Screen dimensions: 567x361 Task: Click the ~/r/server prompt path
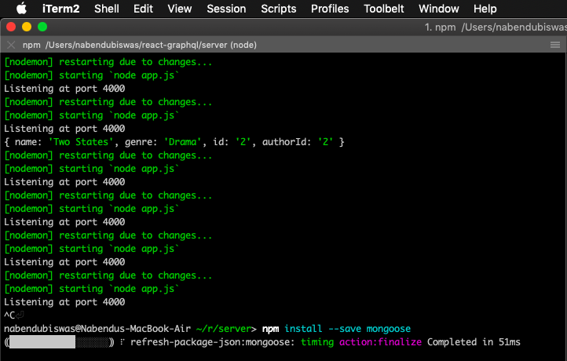click(223, 329)
